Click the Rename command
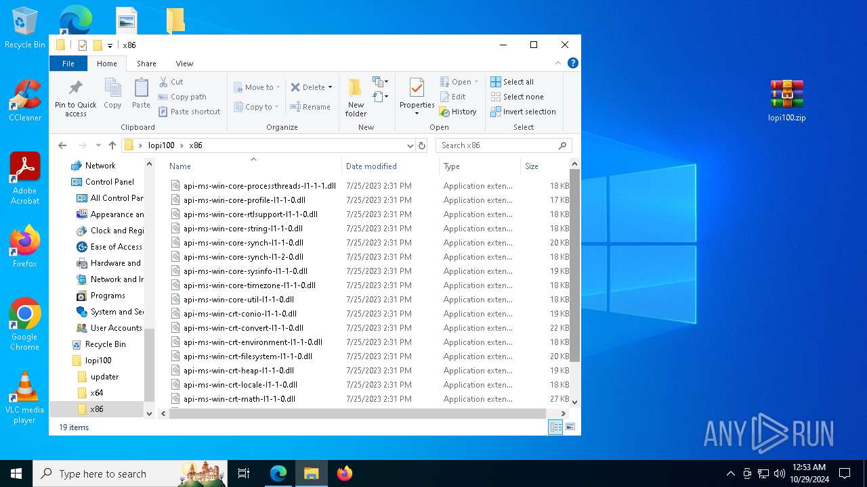867x487 pixels. [x=310, y=107]
